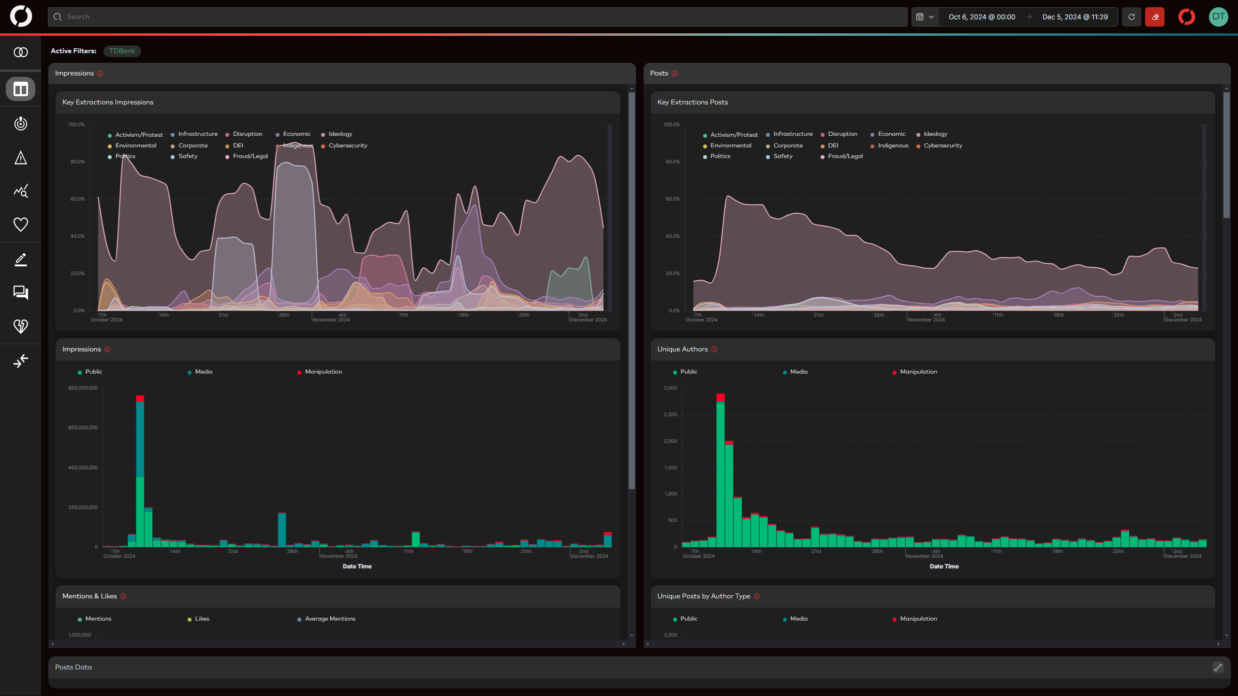Open the chat bubbles sidebar icon
The width and height of the screenshot is (1238, 696).
(20, 292)
